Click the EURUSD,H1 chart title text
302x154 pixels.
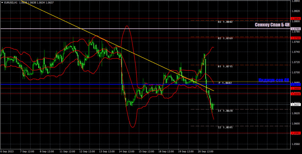[x=11, y=2]
